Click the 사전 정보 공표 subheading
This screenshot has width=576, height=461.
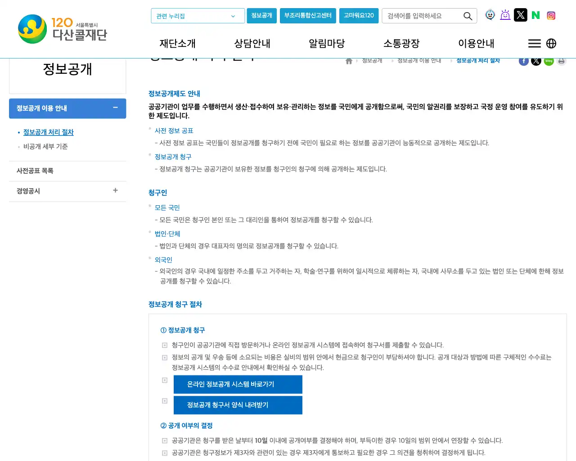click(174, 131)
